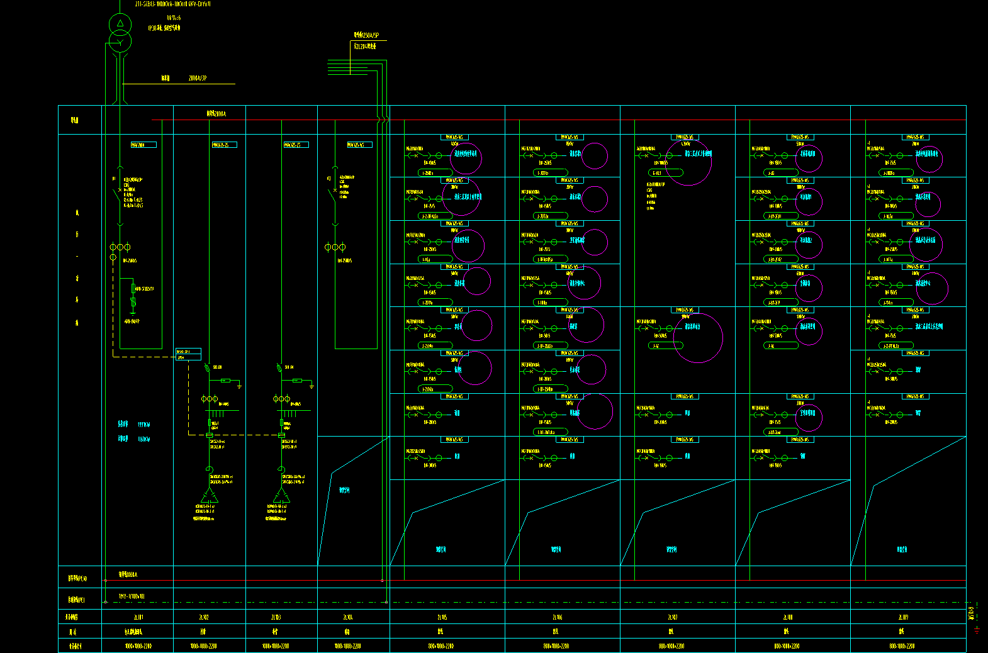The width and height of the screenshot is (988, 653).
Task: Click the transformer symbol at the top
Action: tap(120, 33)
